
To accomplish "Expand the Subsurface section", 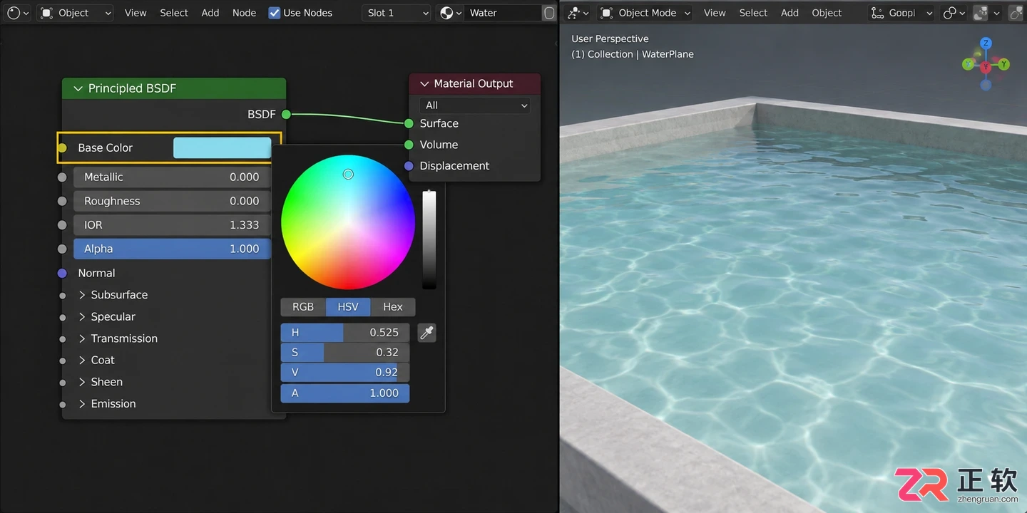I will pos(82,295).
